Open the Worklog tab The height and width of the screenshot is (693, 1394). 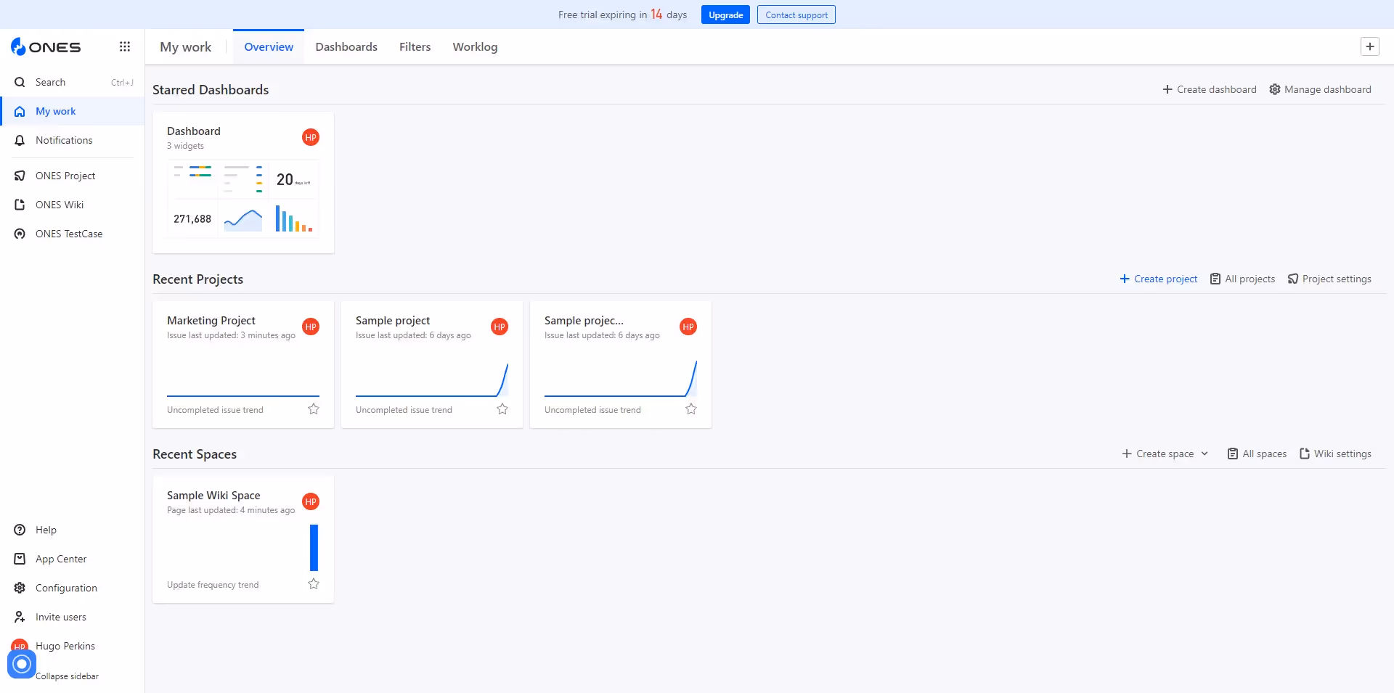pos(475,46)
